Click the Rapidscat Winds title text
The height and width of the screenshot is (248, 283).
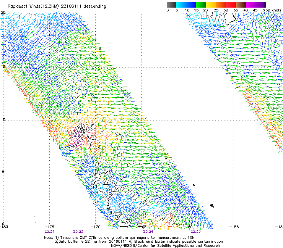[x=57, y=6]
